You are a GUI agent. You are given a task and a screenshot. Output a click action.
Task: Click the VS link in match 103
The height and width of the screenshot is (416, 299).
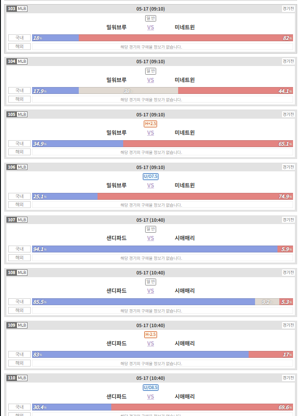[151, 27]
